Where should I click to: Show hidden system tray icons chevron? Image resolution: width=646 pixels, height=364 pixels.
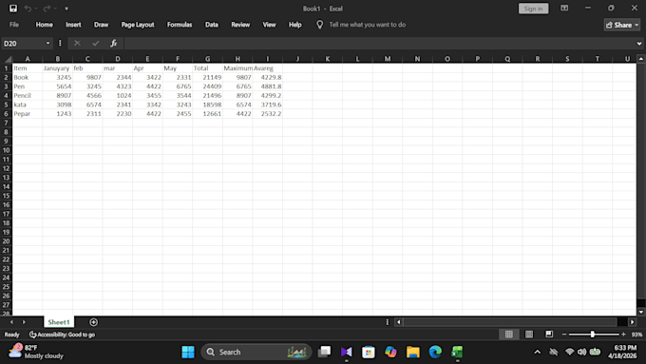(x=538, y=352)
